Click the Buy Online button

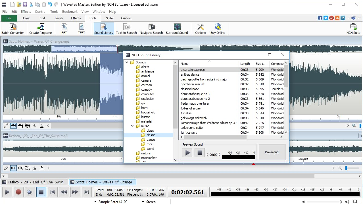218,28
